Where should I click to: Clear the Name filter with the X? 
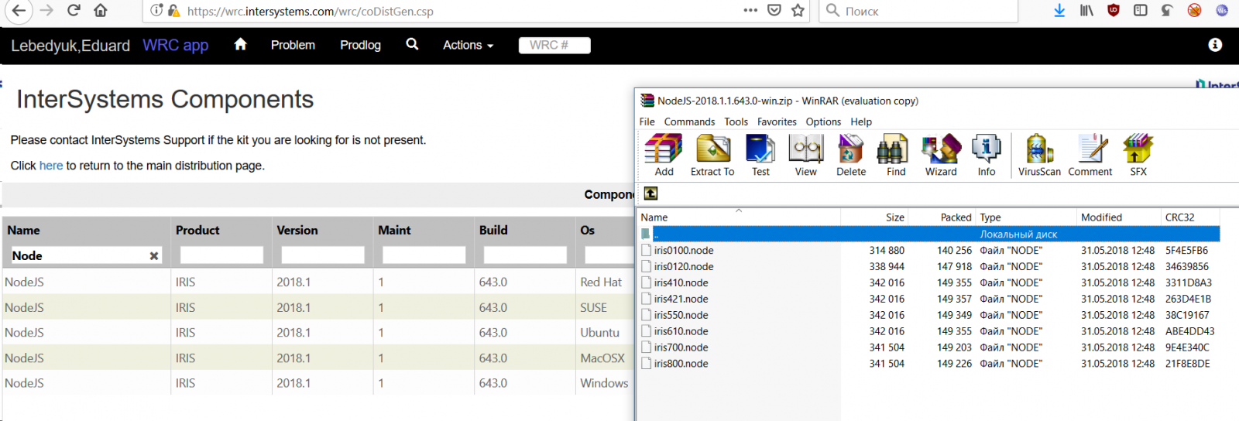click(154, 256)
